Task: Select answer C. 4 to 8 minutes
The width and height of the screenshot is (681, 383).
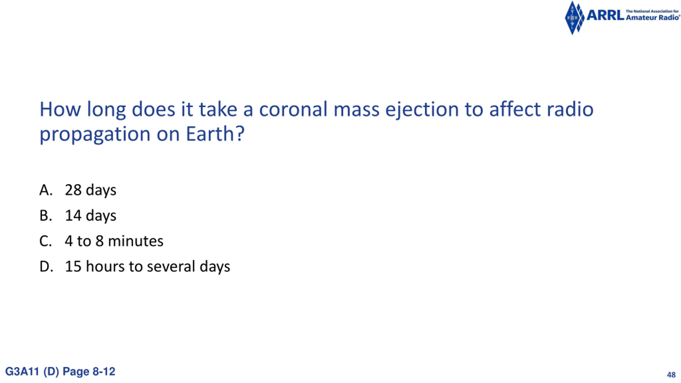Action: coord(101,241)
